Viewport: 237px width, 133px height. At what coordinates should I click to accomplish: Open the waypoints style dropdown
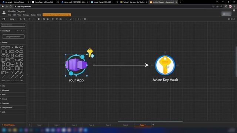pyautogui.click(x=71, y=19)
